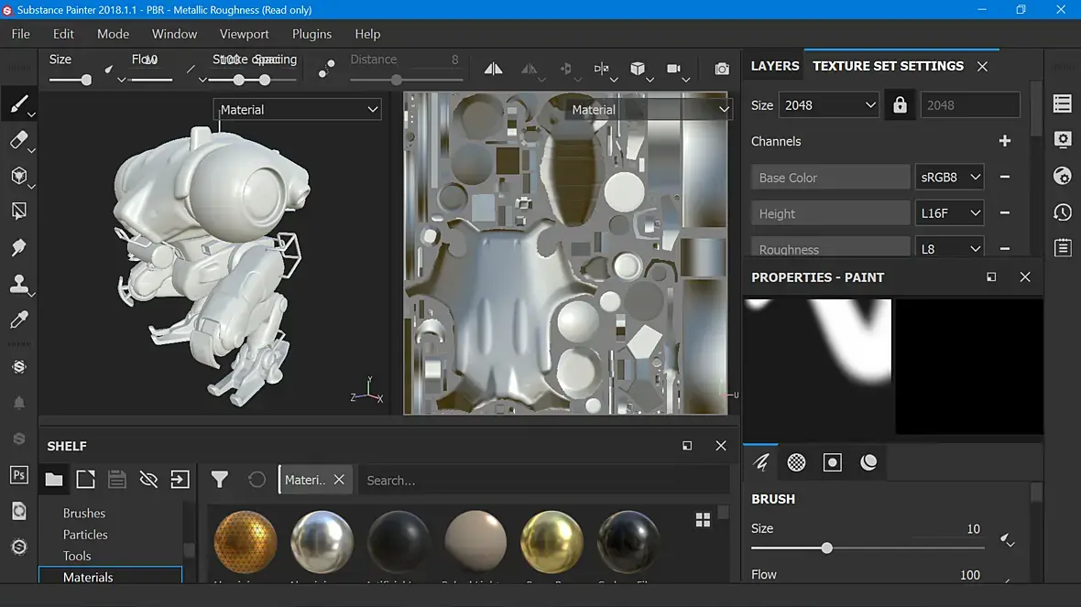Pick the Material Picker eyedropper tool
This screenshot has height=607, width=1081.
[18, 320]
